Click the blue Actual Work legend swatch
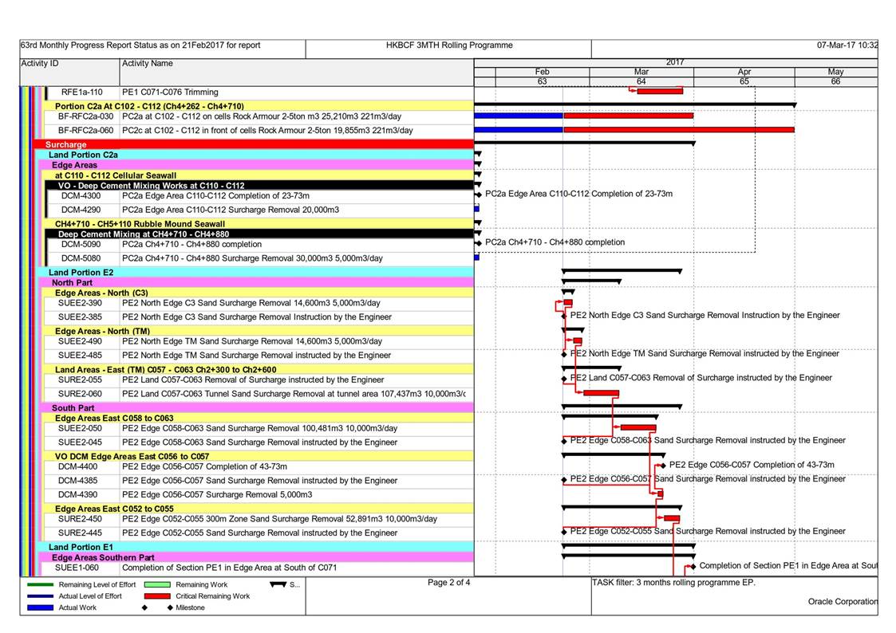Viewport: 896px width, 633px height. pos(40,607)
